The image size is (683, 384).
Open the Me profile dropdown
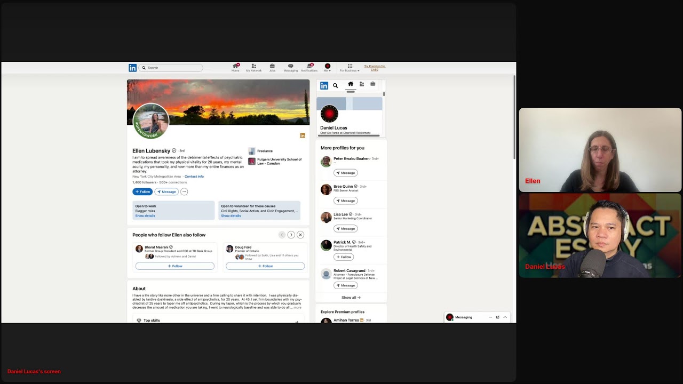click(328, 68)
